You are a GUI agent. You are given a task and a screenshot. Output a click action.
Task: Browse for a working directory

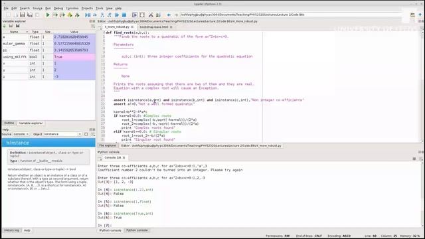(412, 15)
